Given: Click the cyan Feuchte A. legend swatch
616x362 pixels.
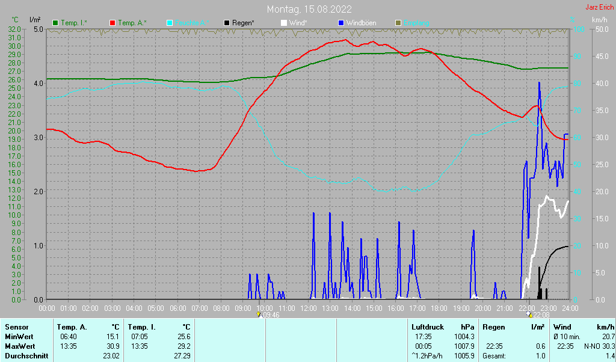Looking at the screenshot, I should (170, 23).
